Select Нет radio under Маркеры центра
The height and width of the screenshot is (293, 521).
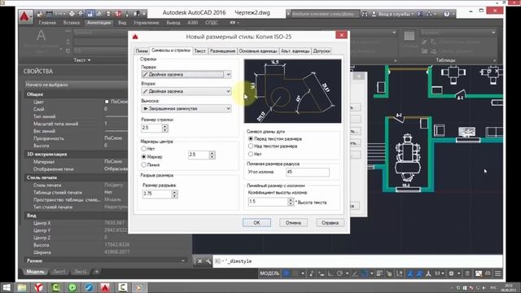(144, 148)
